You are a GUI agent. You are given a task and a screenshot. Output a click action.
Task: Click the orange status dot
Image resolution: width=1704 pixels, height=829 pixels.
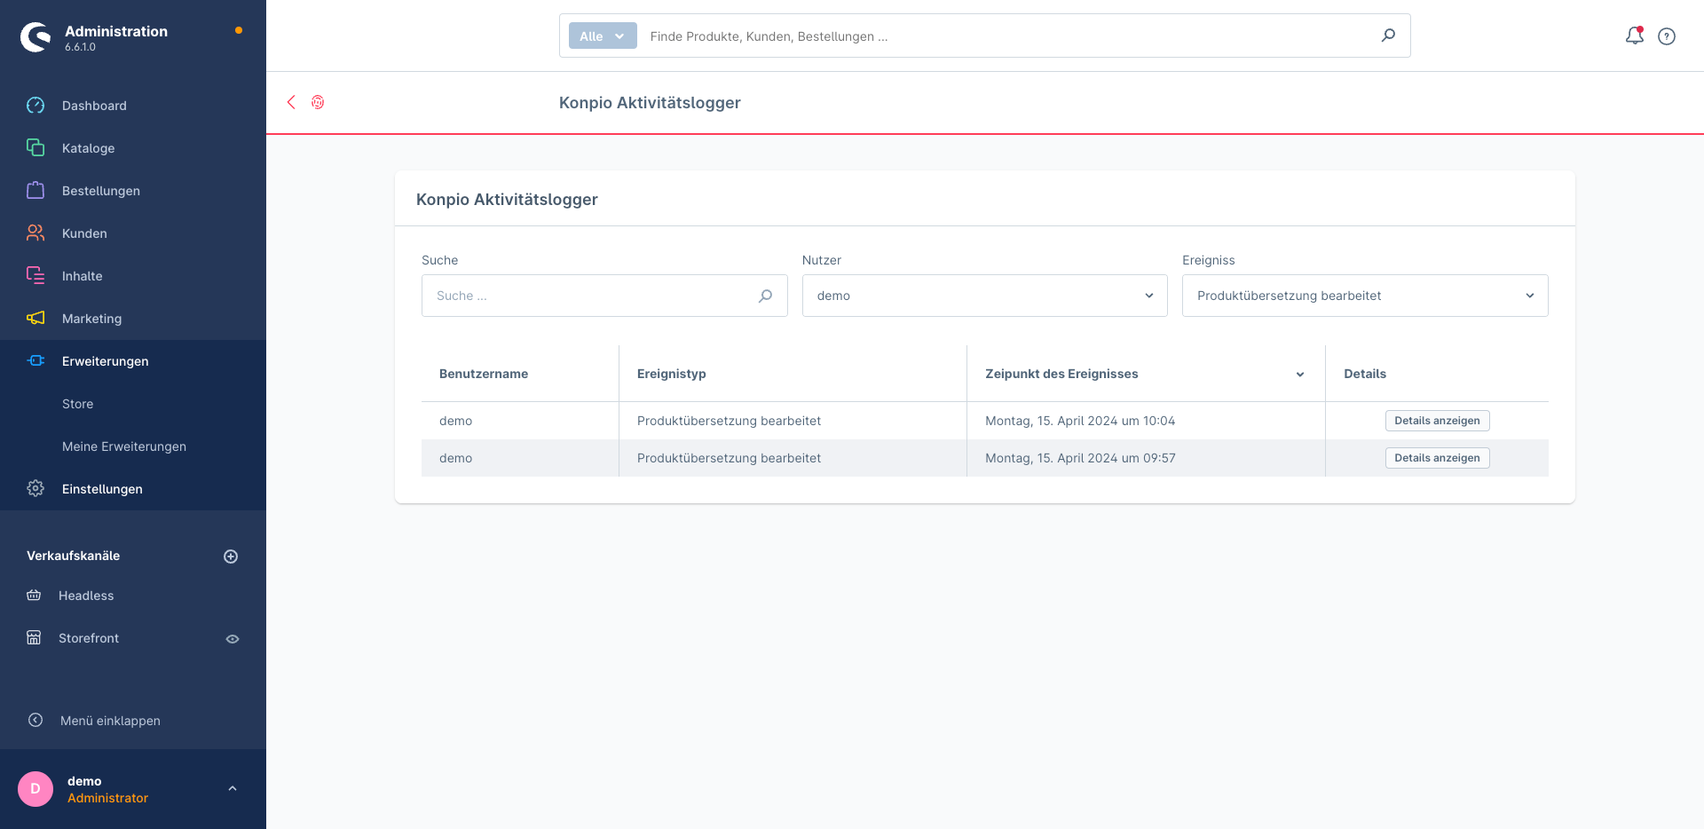[239, 30]
